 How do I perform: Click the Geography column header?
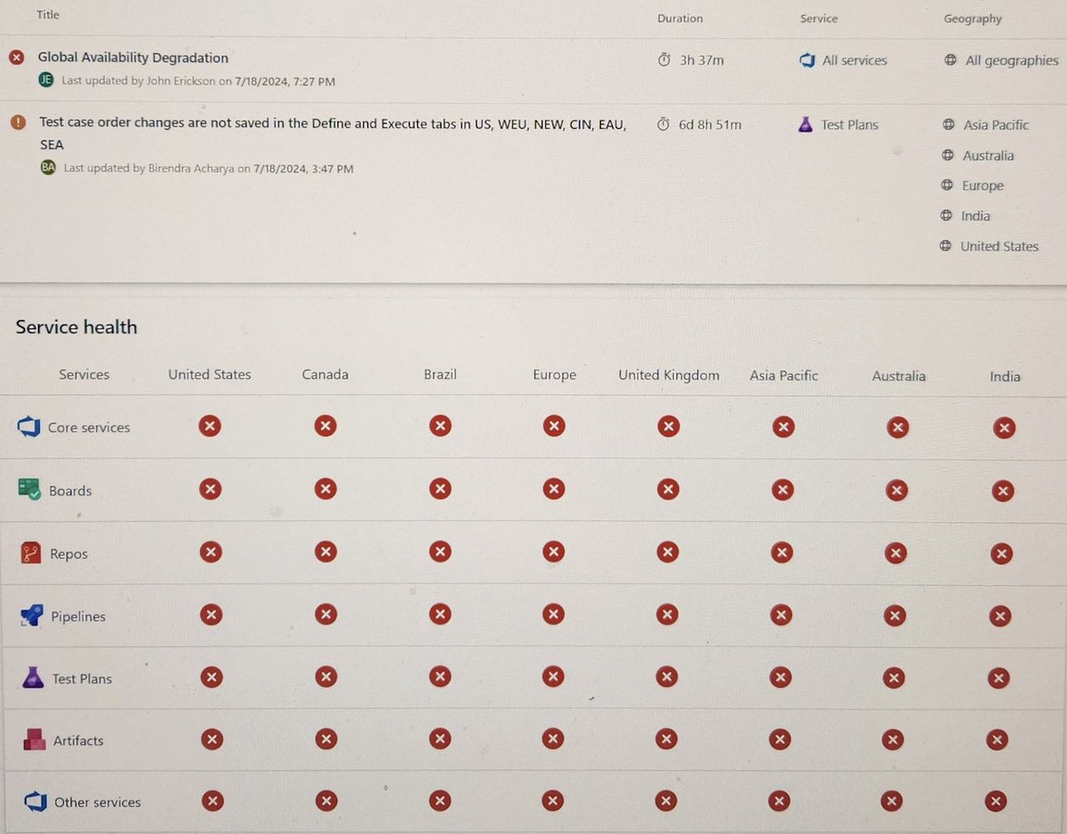click(973, 19)
